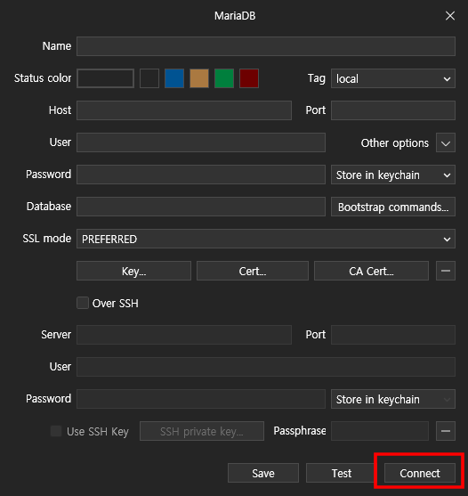
Task: Focus the Host input field
Action: tap(184, 110)
